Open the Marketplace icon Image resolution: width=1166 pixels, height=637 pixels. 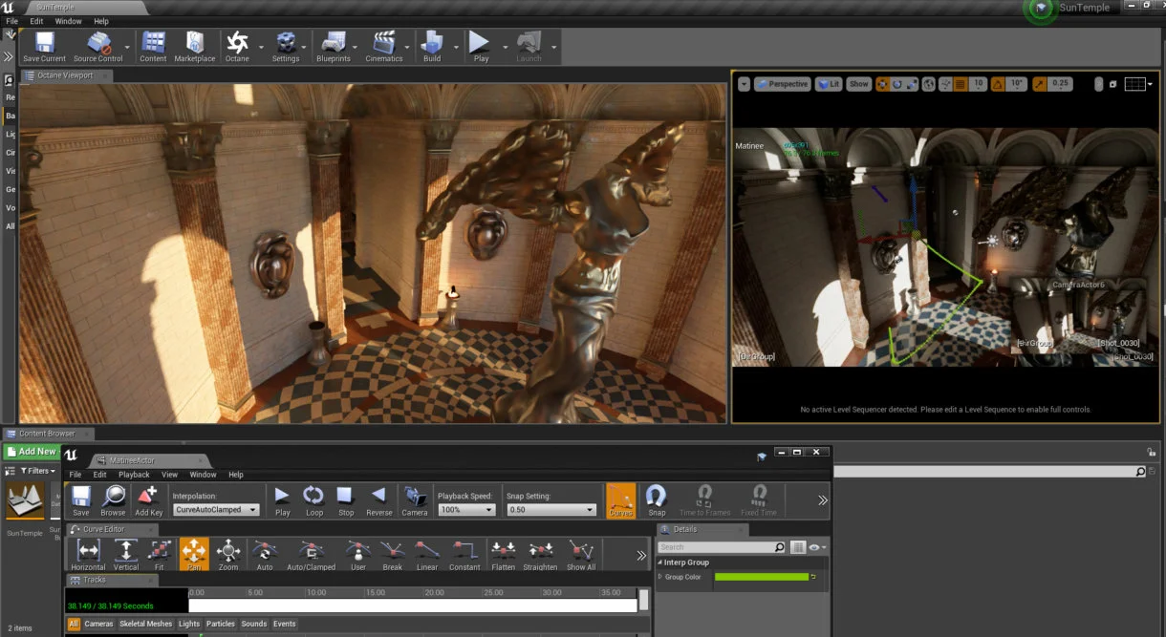pyautogui.click(x=195, y=47)
